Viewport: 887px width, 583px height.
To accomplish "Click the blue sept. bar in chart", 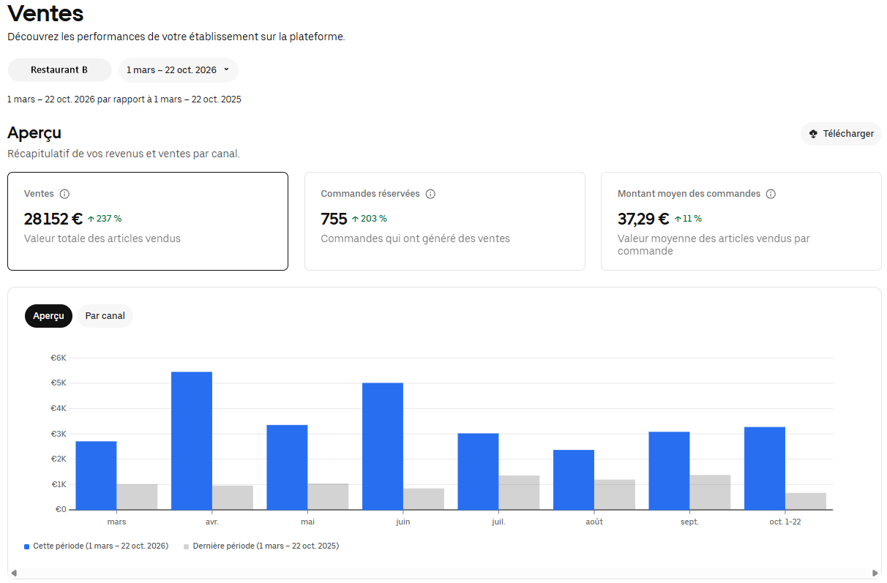I will click(669, 470).
